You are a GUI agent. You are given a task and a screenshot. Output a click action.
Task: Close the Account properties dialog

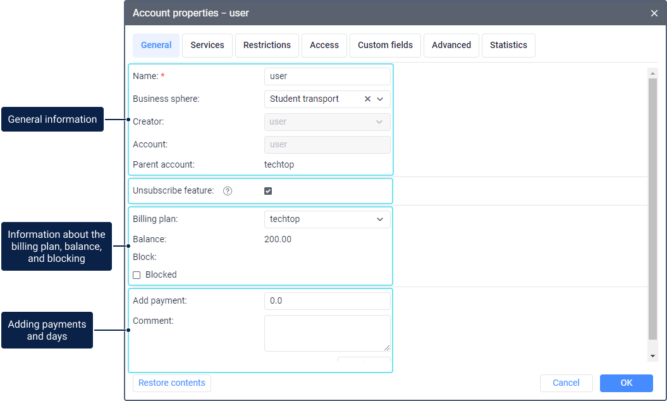pyautogui.click(x=654, y=13)
